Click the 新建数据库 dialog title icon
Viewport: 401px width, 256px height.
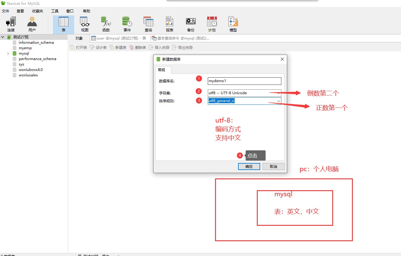pos(158,59)
